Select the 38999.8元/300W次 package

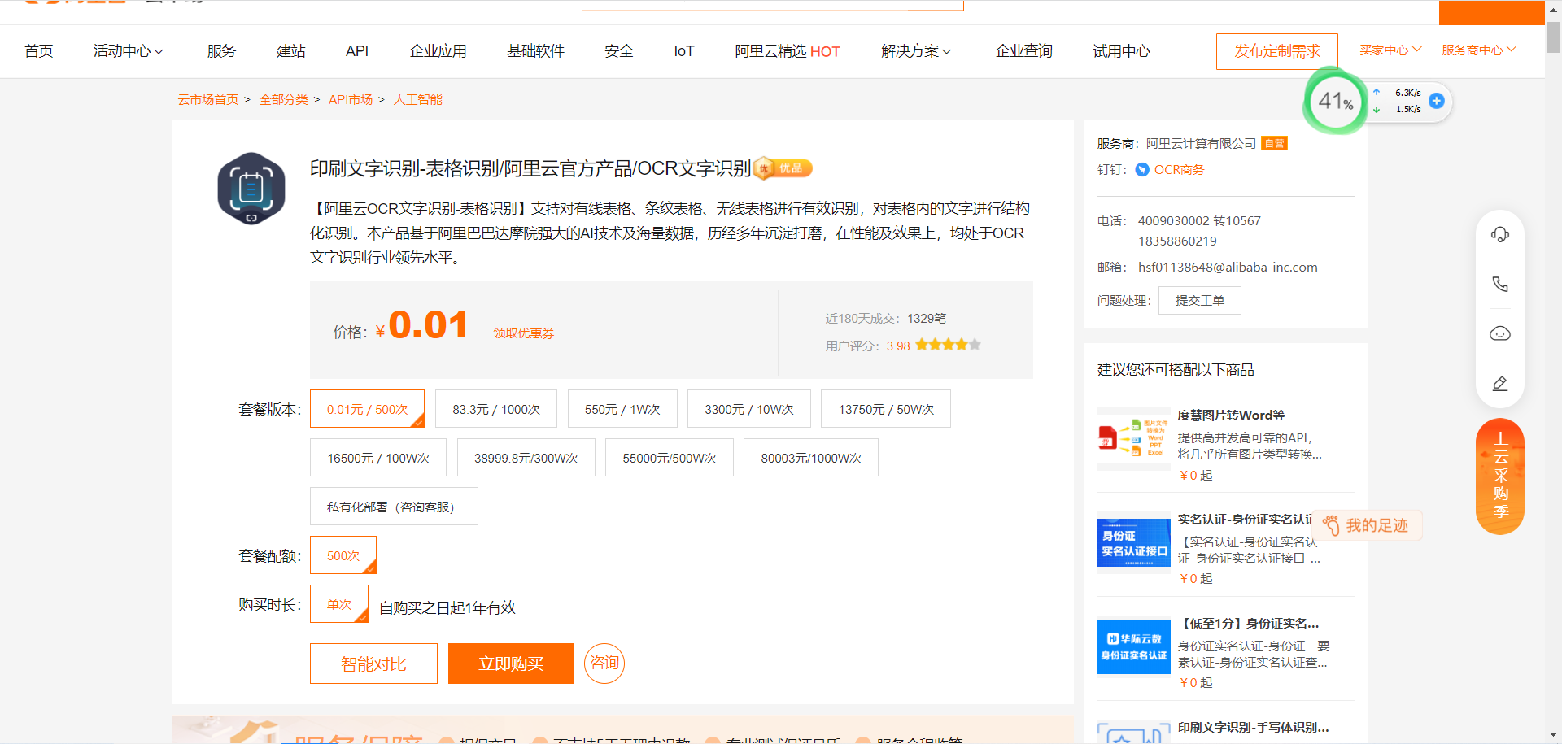[x=526, y=458]
